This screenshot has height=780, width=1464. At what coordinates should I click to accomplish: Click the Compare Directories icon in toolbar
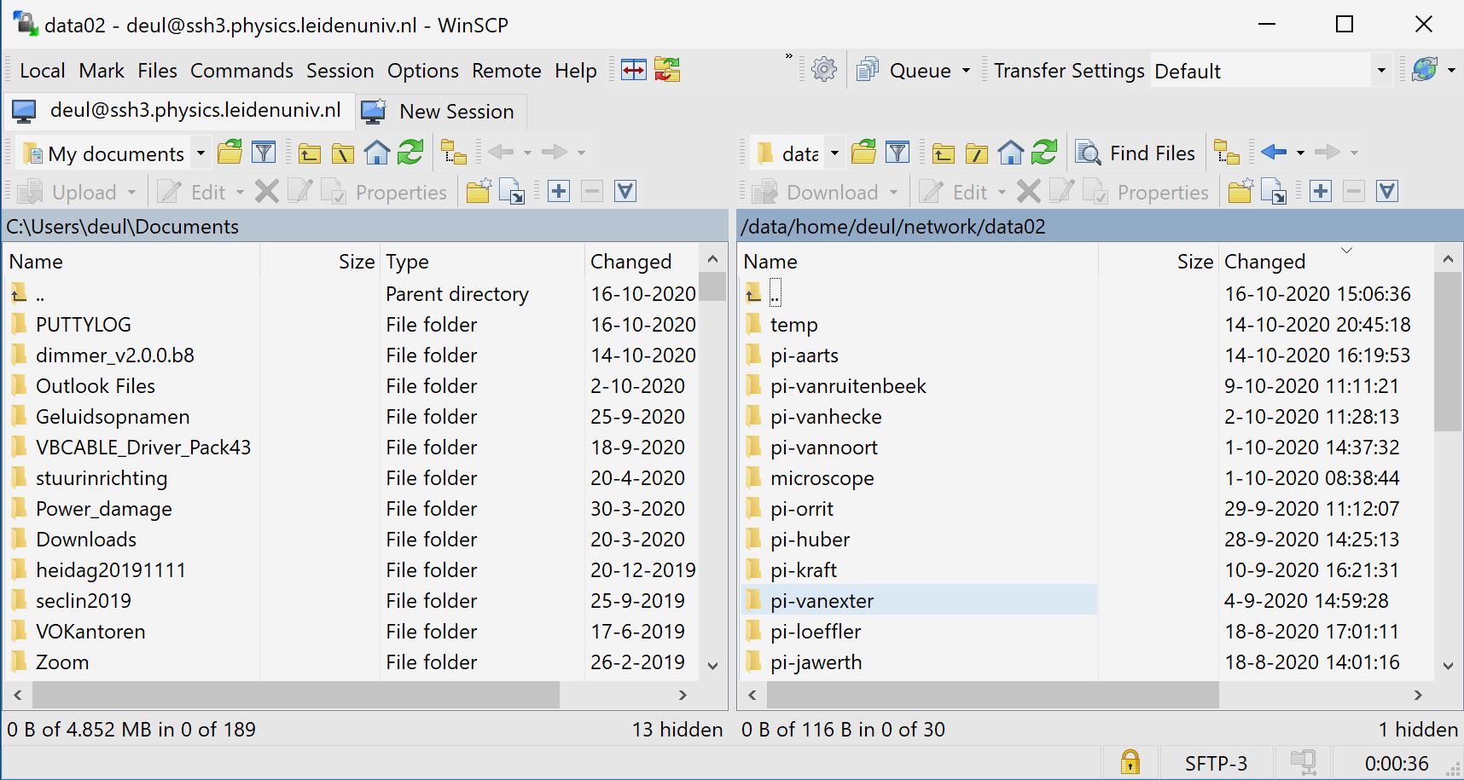(x=634, y=70)
